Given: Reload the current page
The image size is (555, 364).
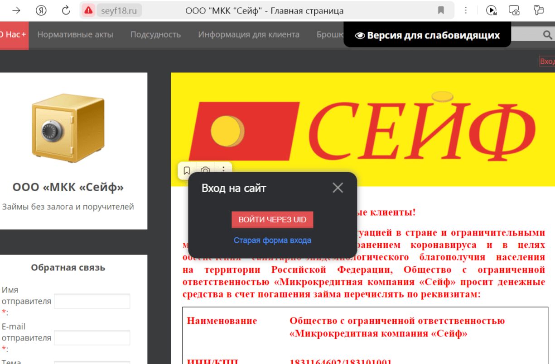Looking at the screenshot, I should (66, 10).
